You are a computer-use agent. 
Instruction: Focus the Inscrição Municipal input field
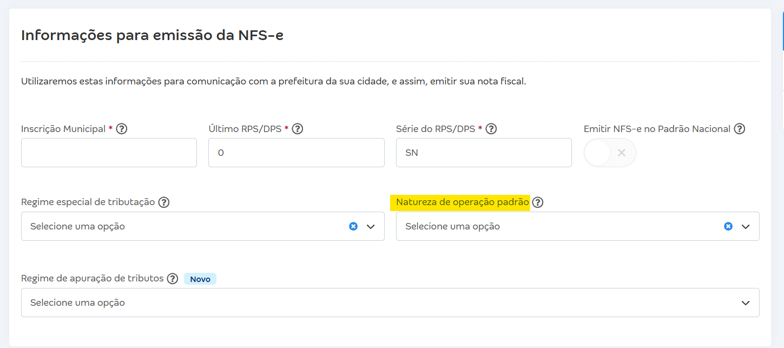(x=108, y=152)
